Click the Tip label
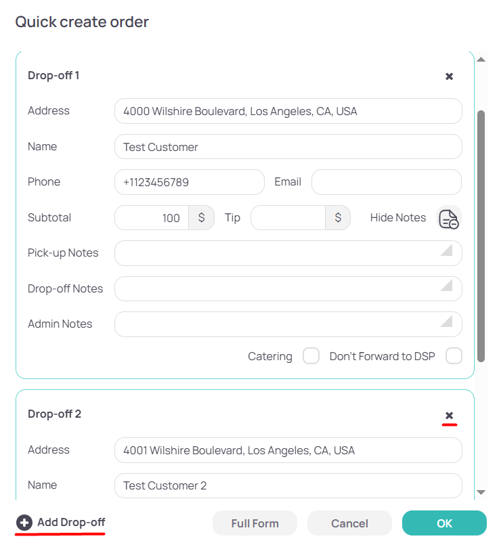Viewport: 499px width, 547px height. (x=232, y=218)
